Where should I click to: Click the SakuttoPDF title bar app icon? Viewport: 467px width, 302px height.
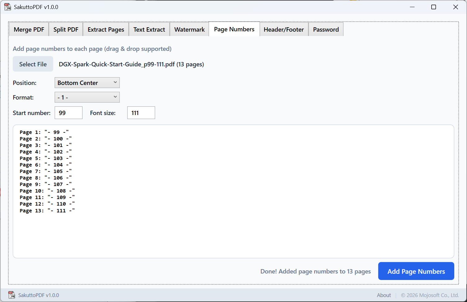point(7,7)
